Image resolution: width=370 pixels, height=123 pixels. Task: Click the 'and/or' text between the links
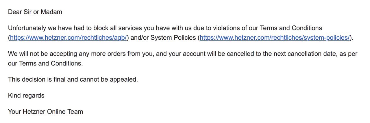[x=140, y=38]
